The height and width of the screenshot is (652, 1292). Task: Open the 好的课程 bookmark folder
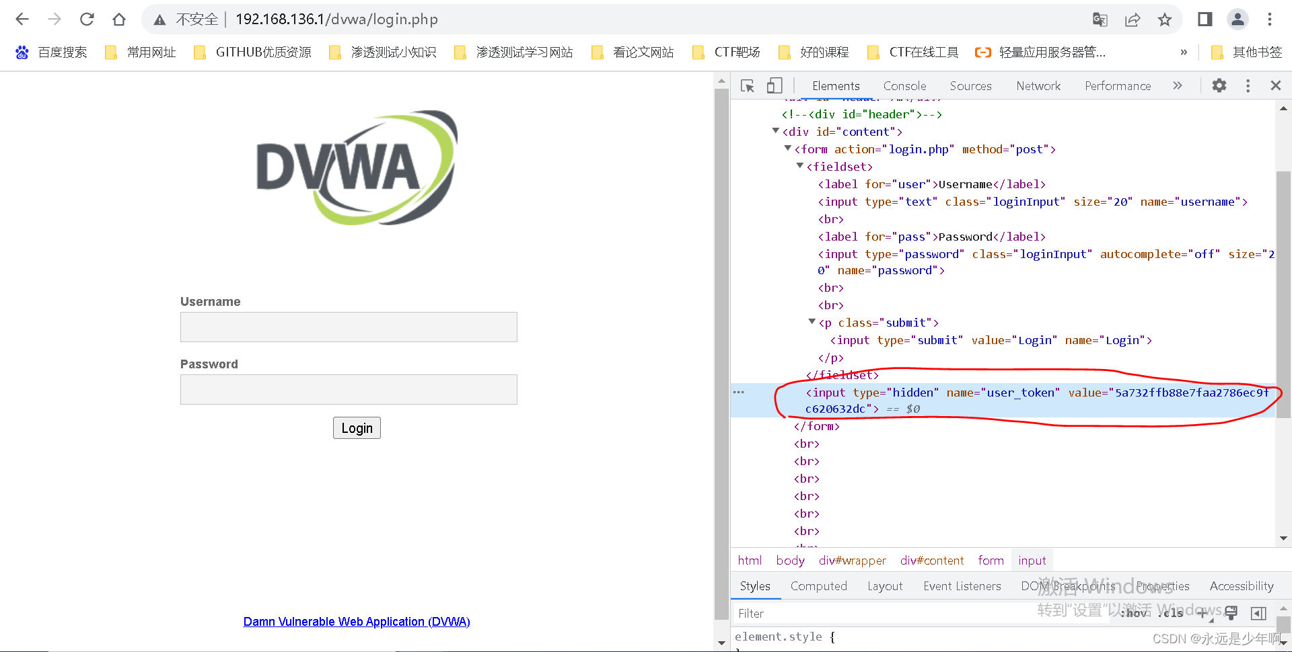[814, 52]
